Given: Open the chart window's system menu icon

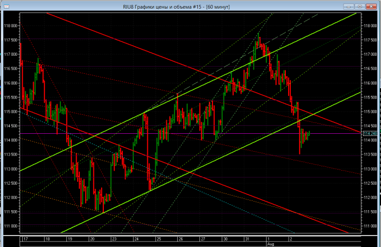Looking at the screenshot, I should click(7, 6).
